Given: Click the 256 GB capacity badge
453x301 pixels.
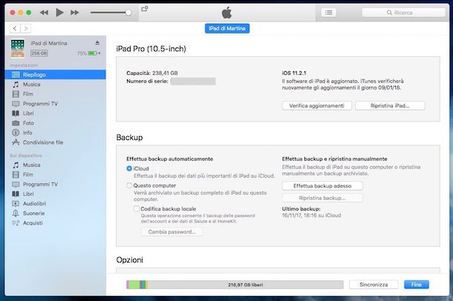Looking at the screenshot, I should (x=39, y=53).
